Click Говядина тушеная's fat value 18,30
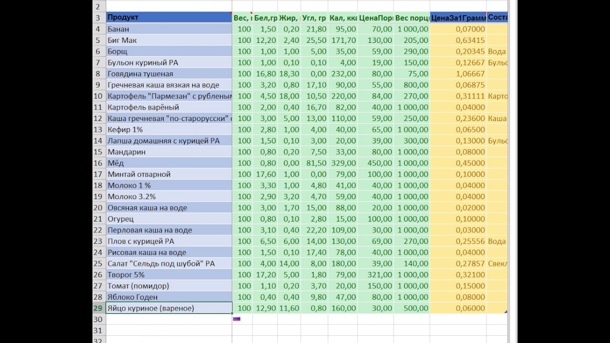This screenshot has height=343, width=610. (x=289, y=74)
